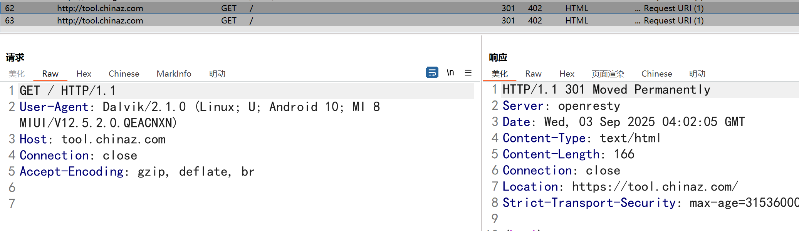Screen dimensions: 799x231
Task: Open the request Hex tab
Action: point(84,74)
